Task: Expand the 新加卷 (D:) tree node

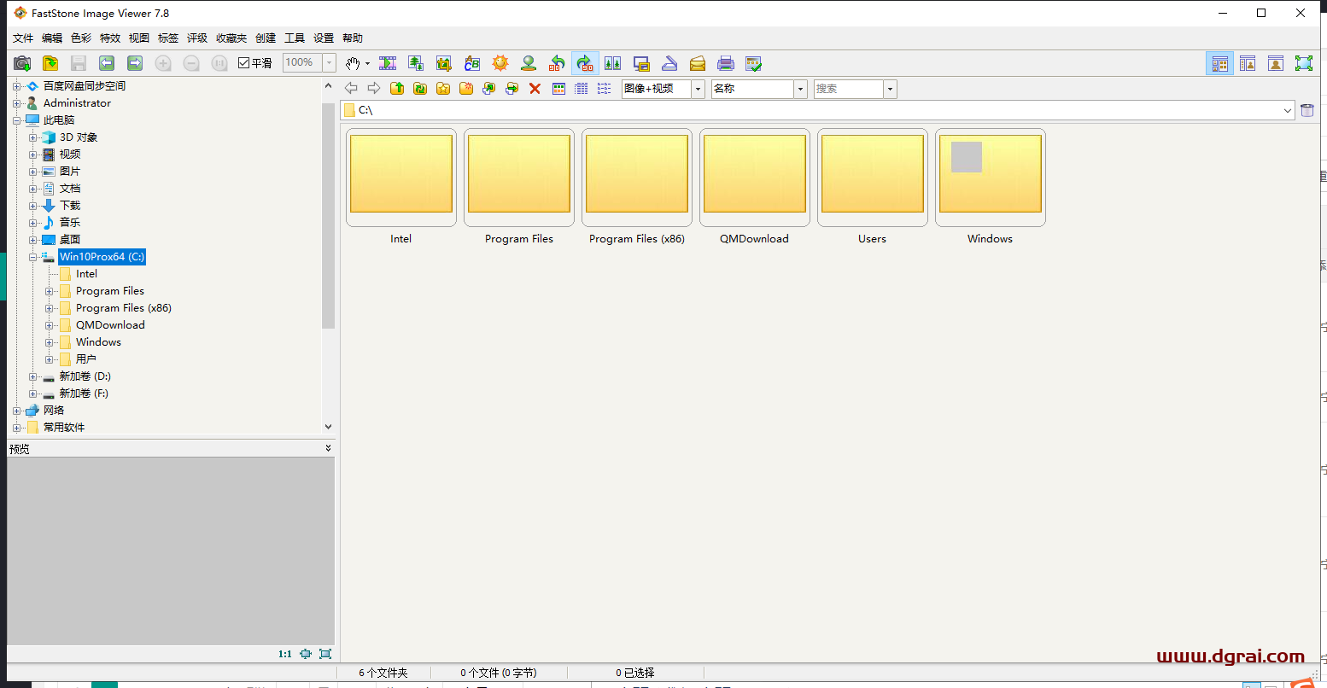Action: (33, 376)
